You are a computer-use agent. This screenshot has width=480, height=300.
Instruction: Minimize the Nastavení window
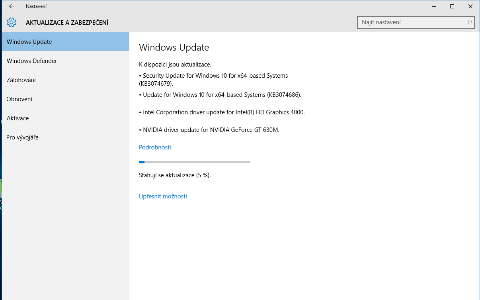434,6
